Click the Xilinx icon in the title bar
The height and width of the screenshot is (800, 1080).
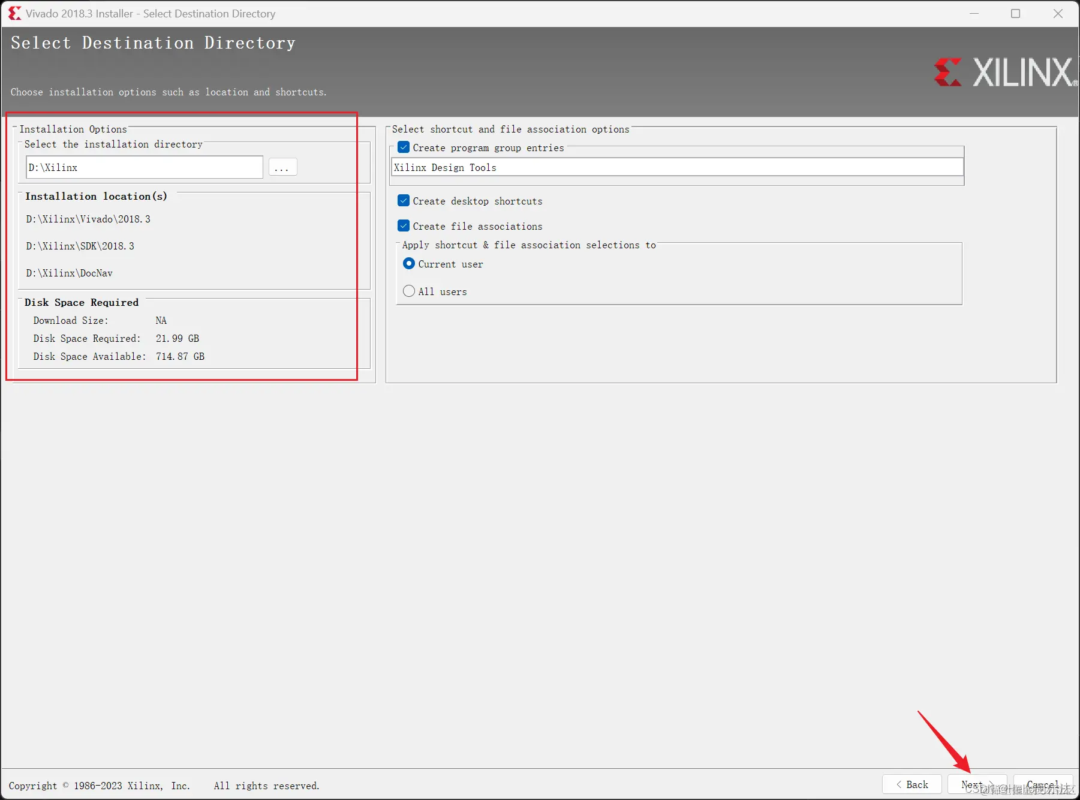(x=14, y=13)
